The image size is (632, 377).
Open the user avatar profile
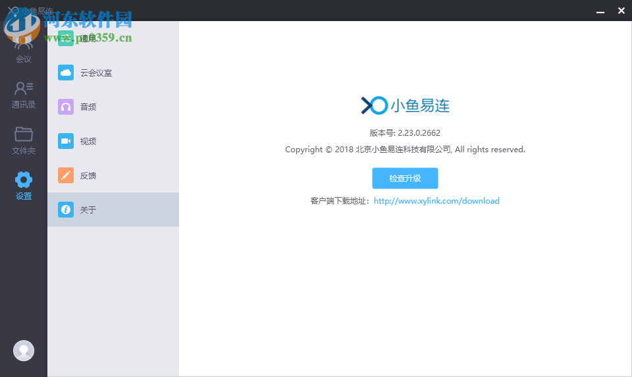pyautogui.click(x=24, y=351)
